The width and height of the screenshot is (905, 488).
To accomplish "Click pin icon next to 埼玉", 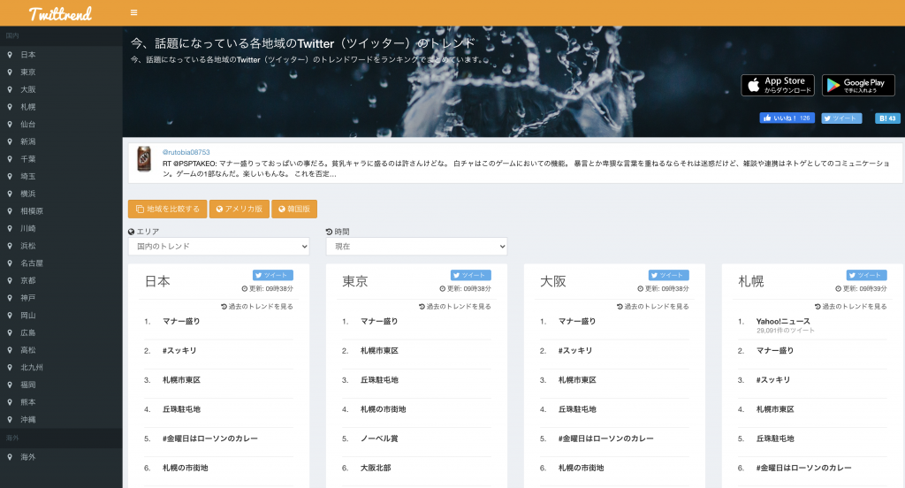I will click(x=10, y=176).
